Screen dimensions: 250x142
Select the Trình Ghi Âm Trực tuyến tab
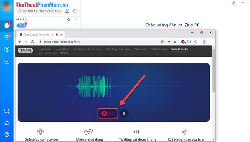pos(39,35)
